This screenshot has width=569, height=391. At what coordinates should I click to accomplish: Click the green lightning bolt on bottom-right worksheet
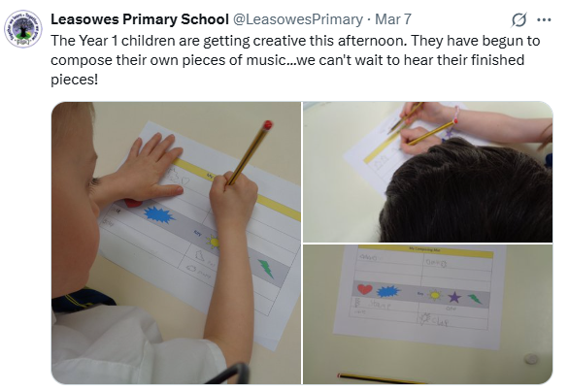coord(475,299)
